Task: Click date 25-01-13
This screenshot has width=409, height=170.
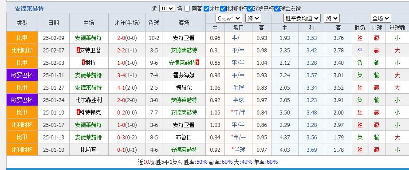Action: click(54, 137)
